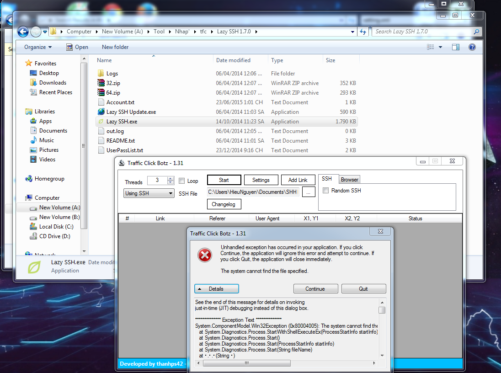
Task: Click the Search Lazy SSH 1.7.0 field
Action: pos(423,32)
